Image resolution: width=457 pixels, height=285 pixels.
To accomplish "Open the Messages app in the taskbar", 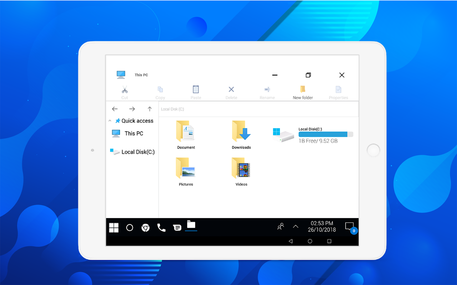I will coord(177,228).
